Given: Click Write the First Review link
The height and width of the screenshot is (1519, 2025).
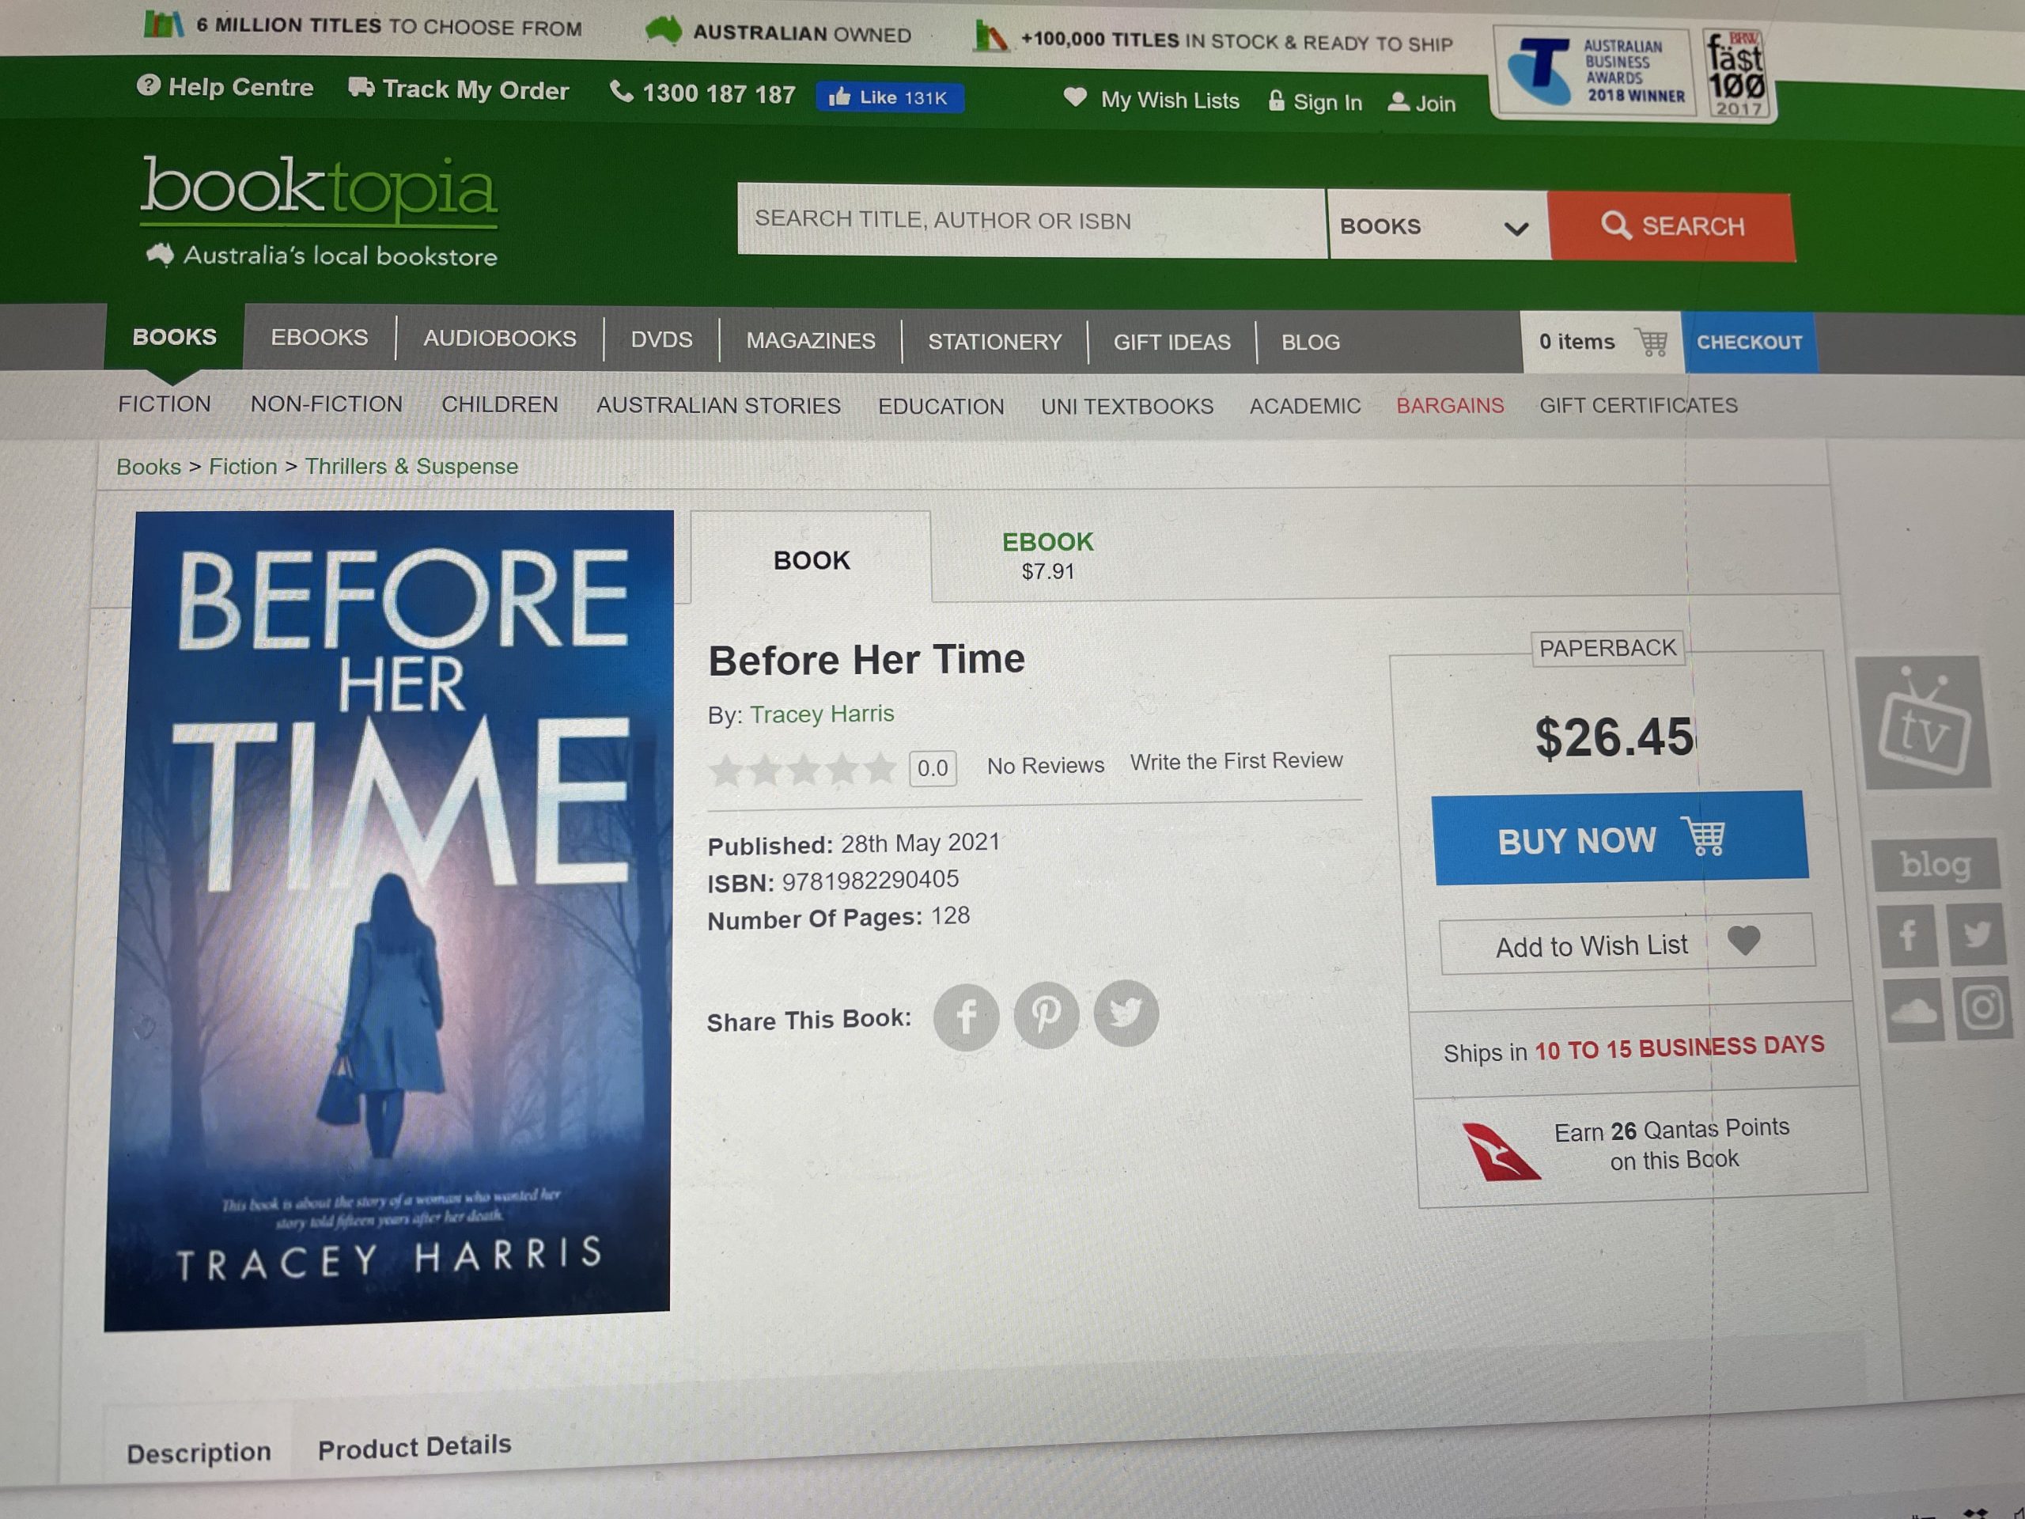Looking at the screenshot, I should click(1236, 761).
